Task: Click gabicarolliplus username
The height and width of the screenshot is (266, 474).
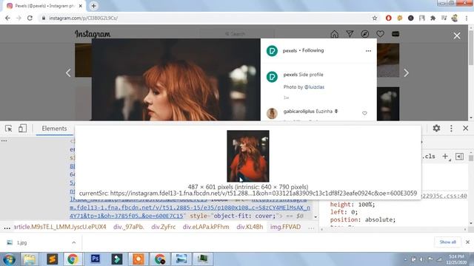Action: (298, 112)
